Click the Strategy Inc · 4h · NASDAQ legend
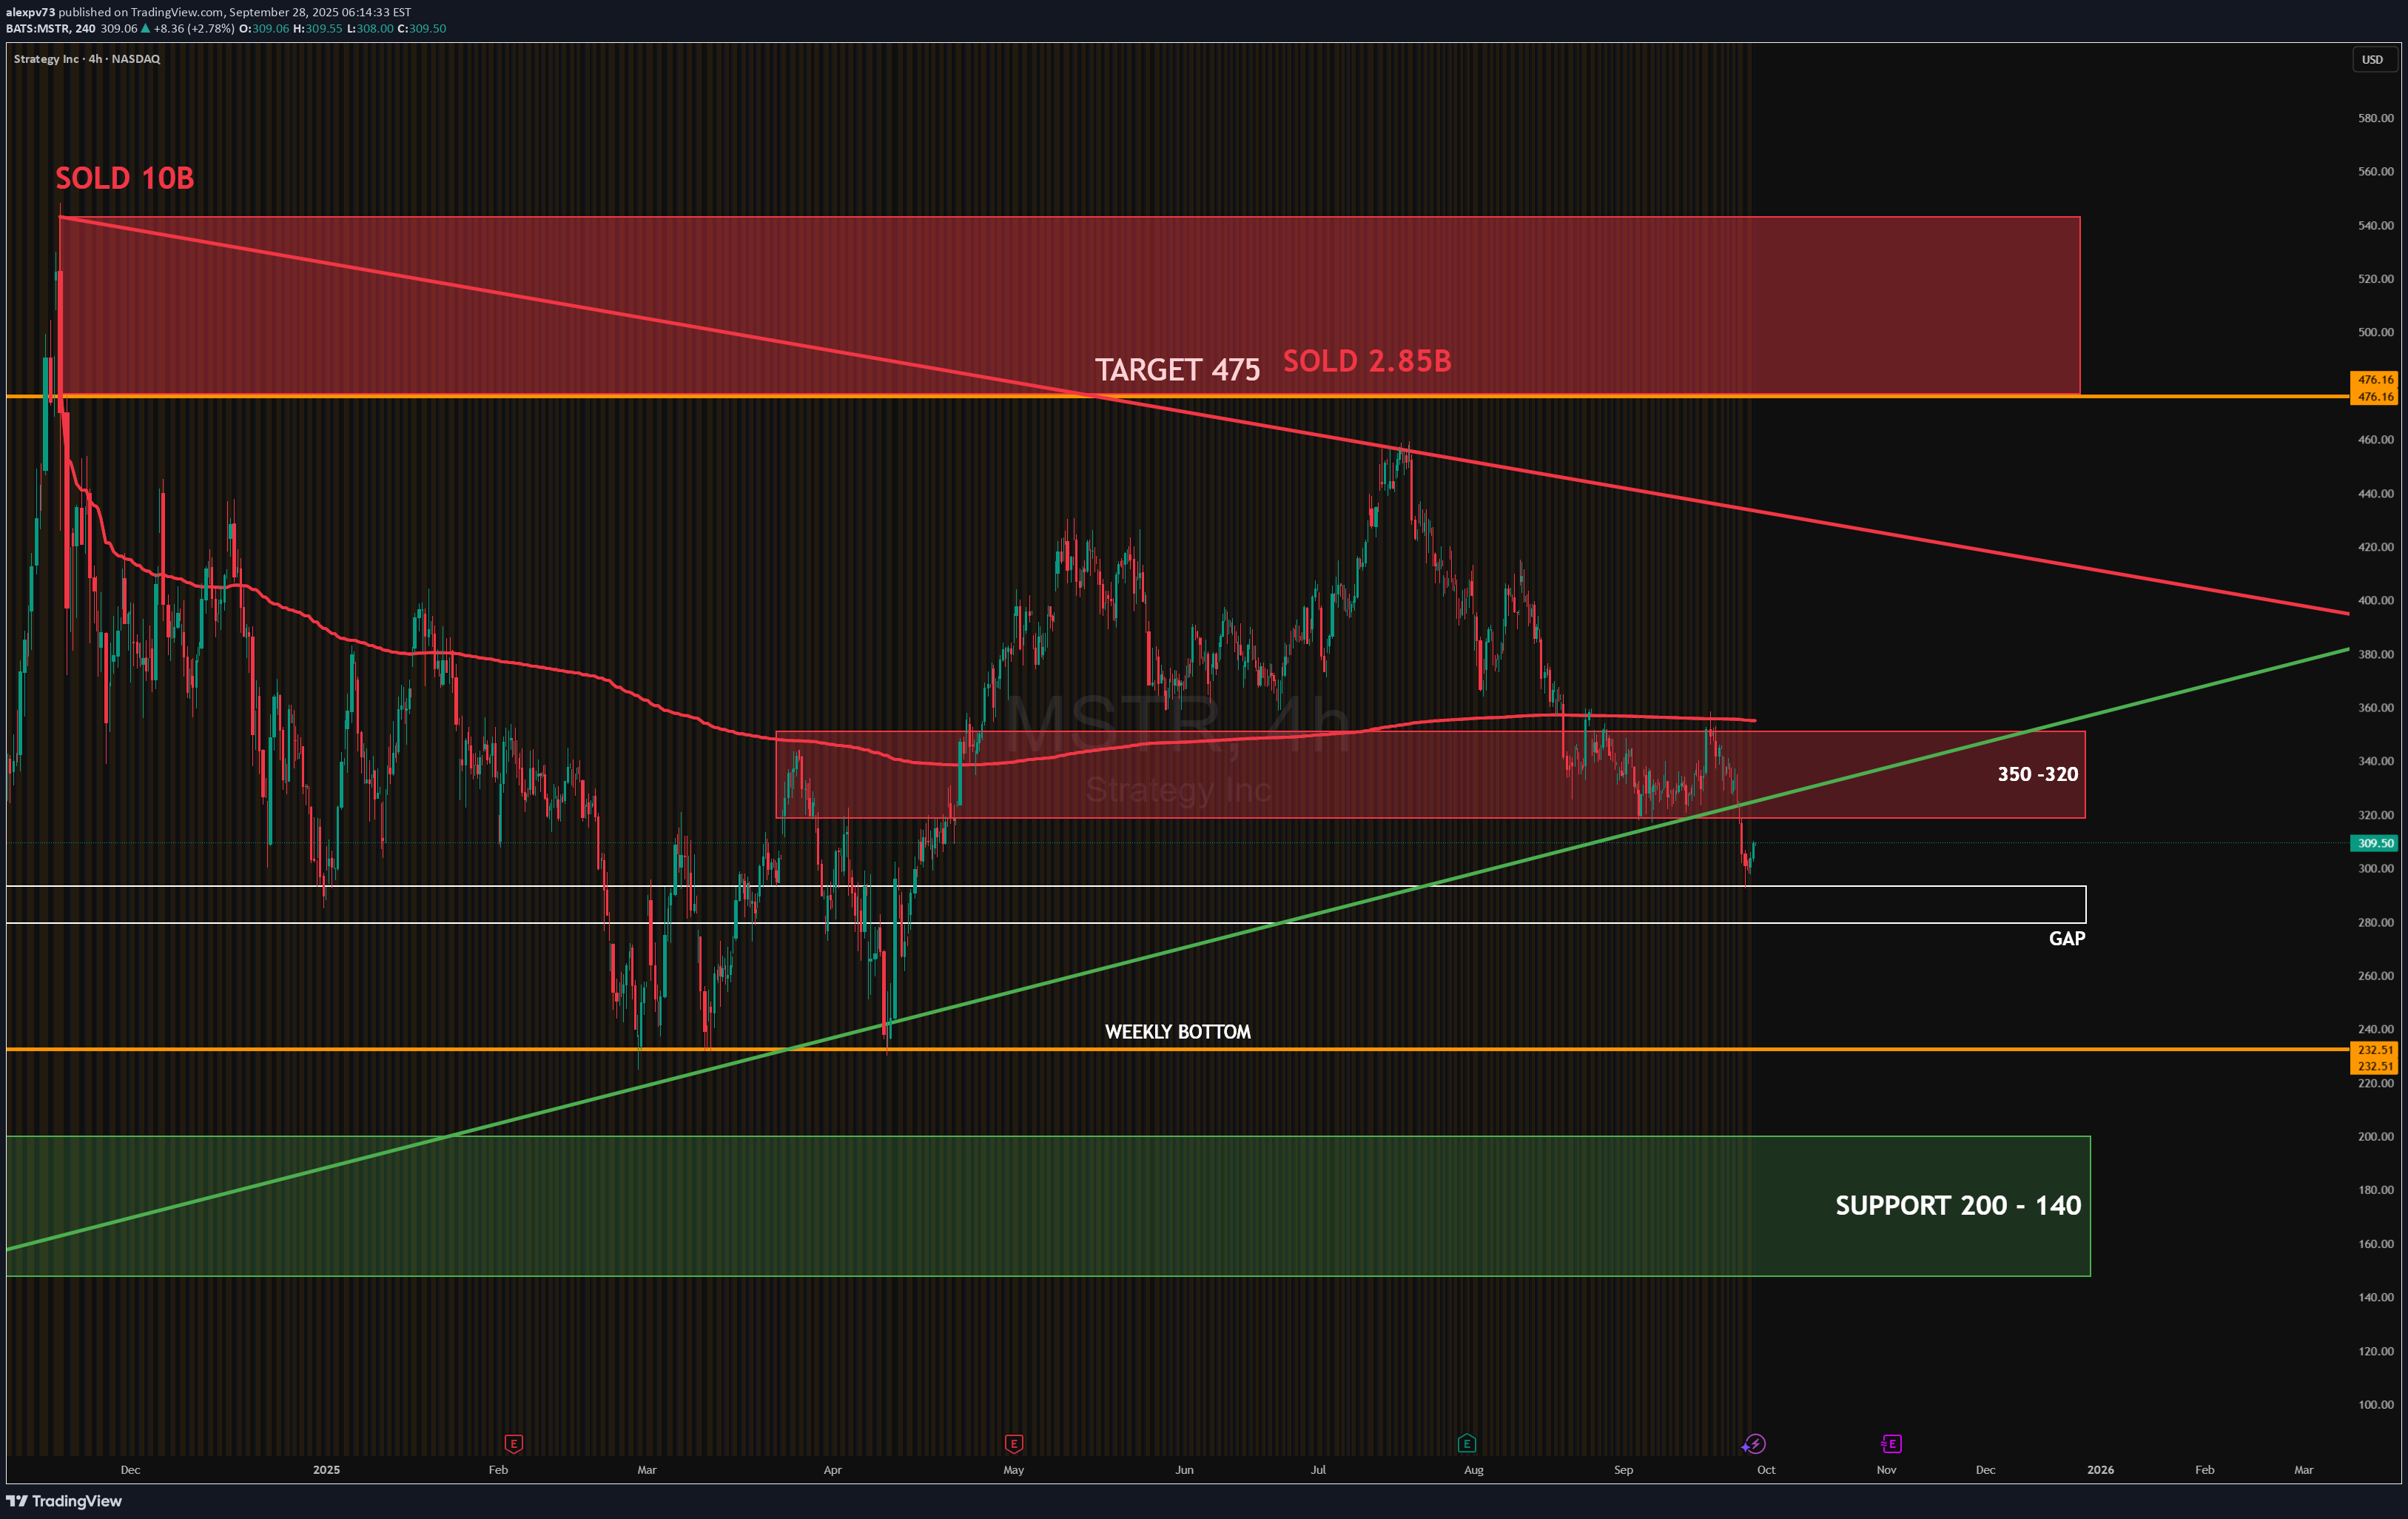The image size is (2408, 1519). point(87,59)
